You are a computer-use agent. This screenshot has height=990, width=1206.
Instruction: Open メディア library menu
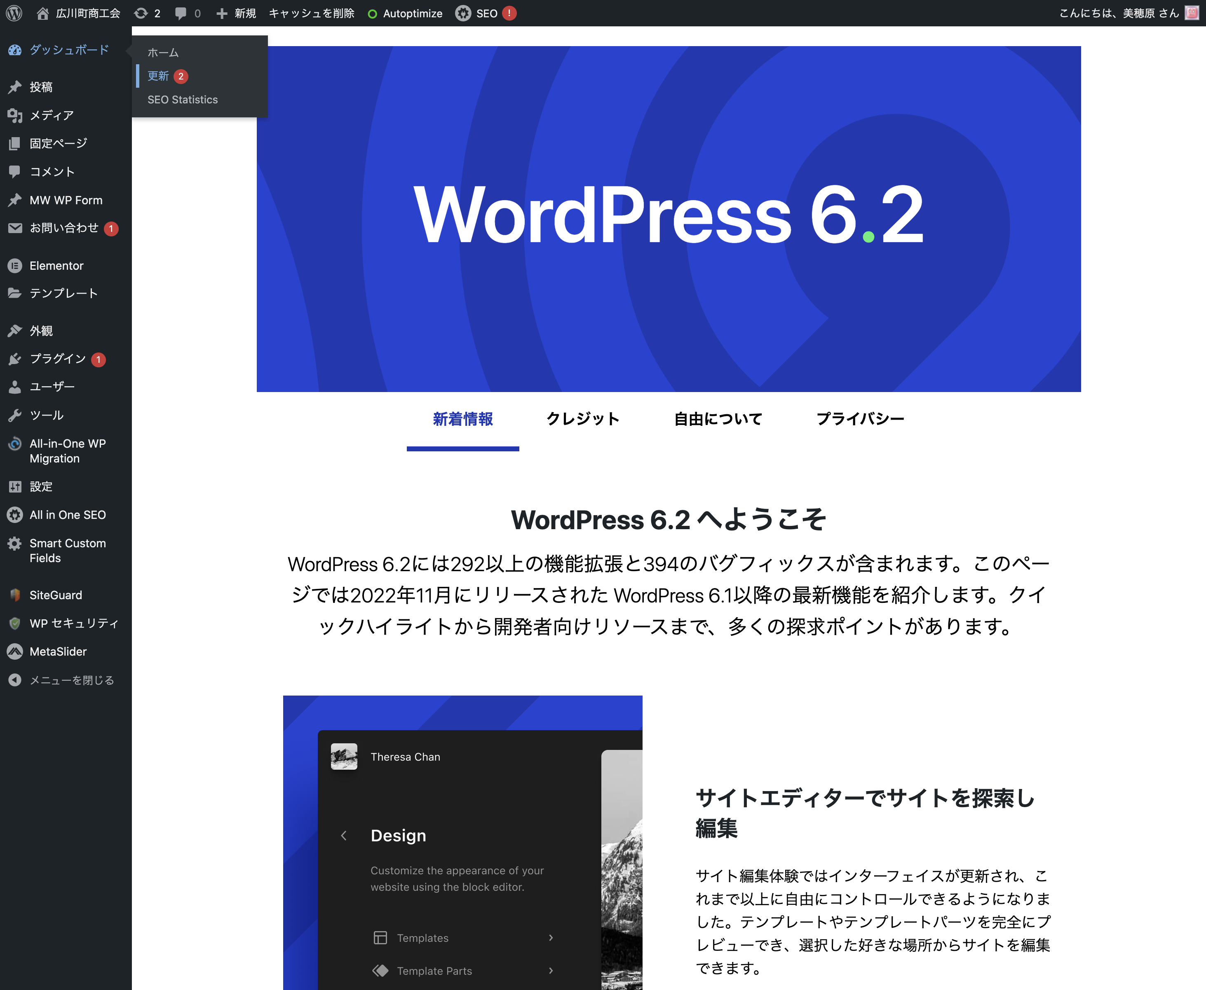66,115
